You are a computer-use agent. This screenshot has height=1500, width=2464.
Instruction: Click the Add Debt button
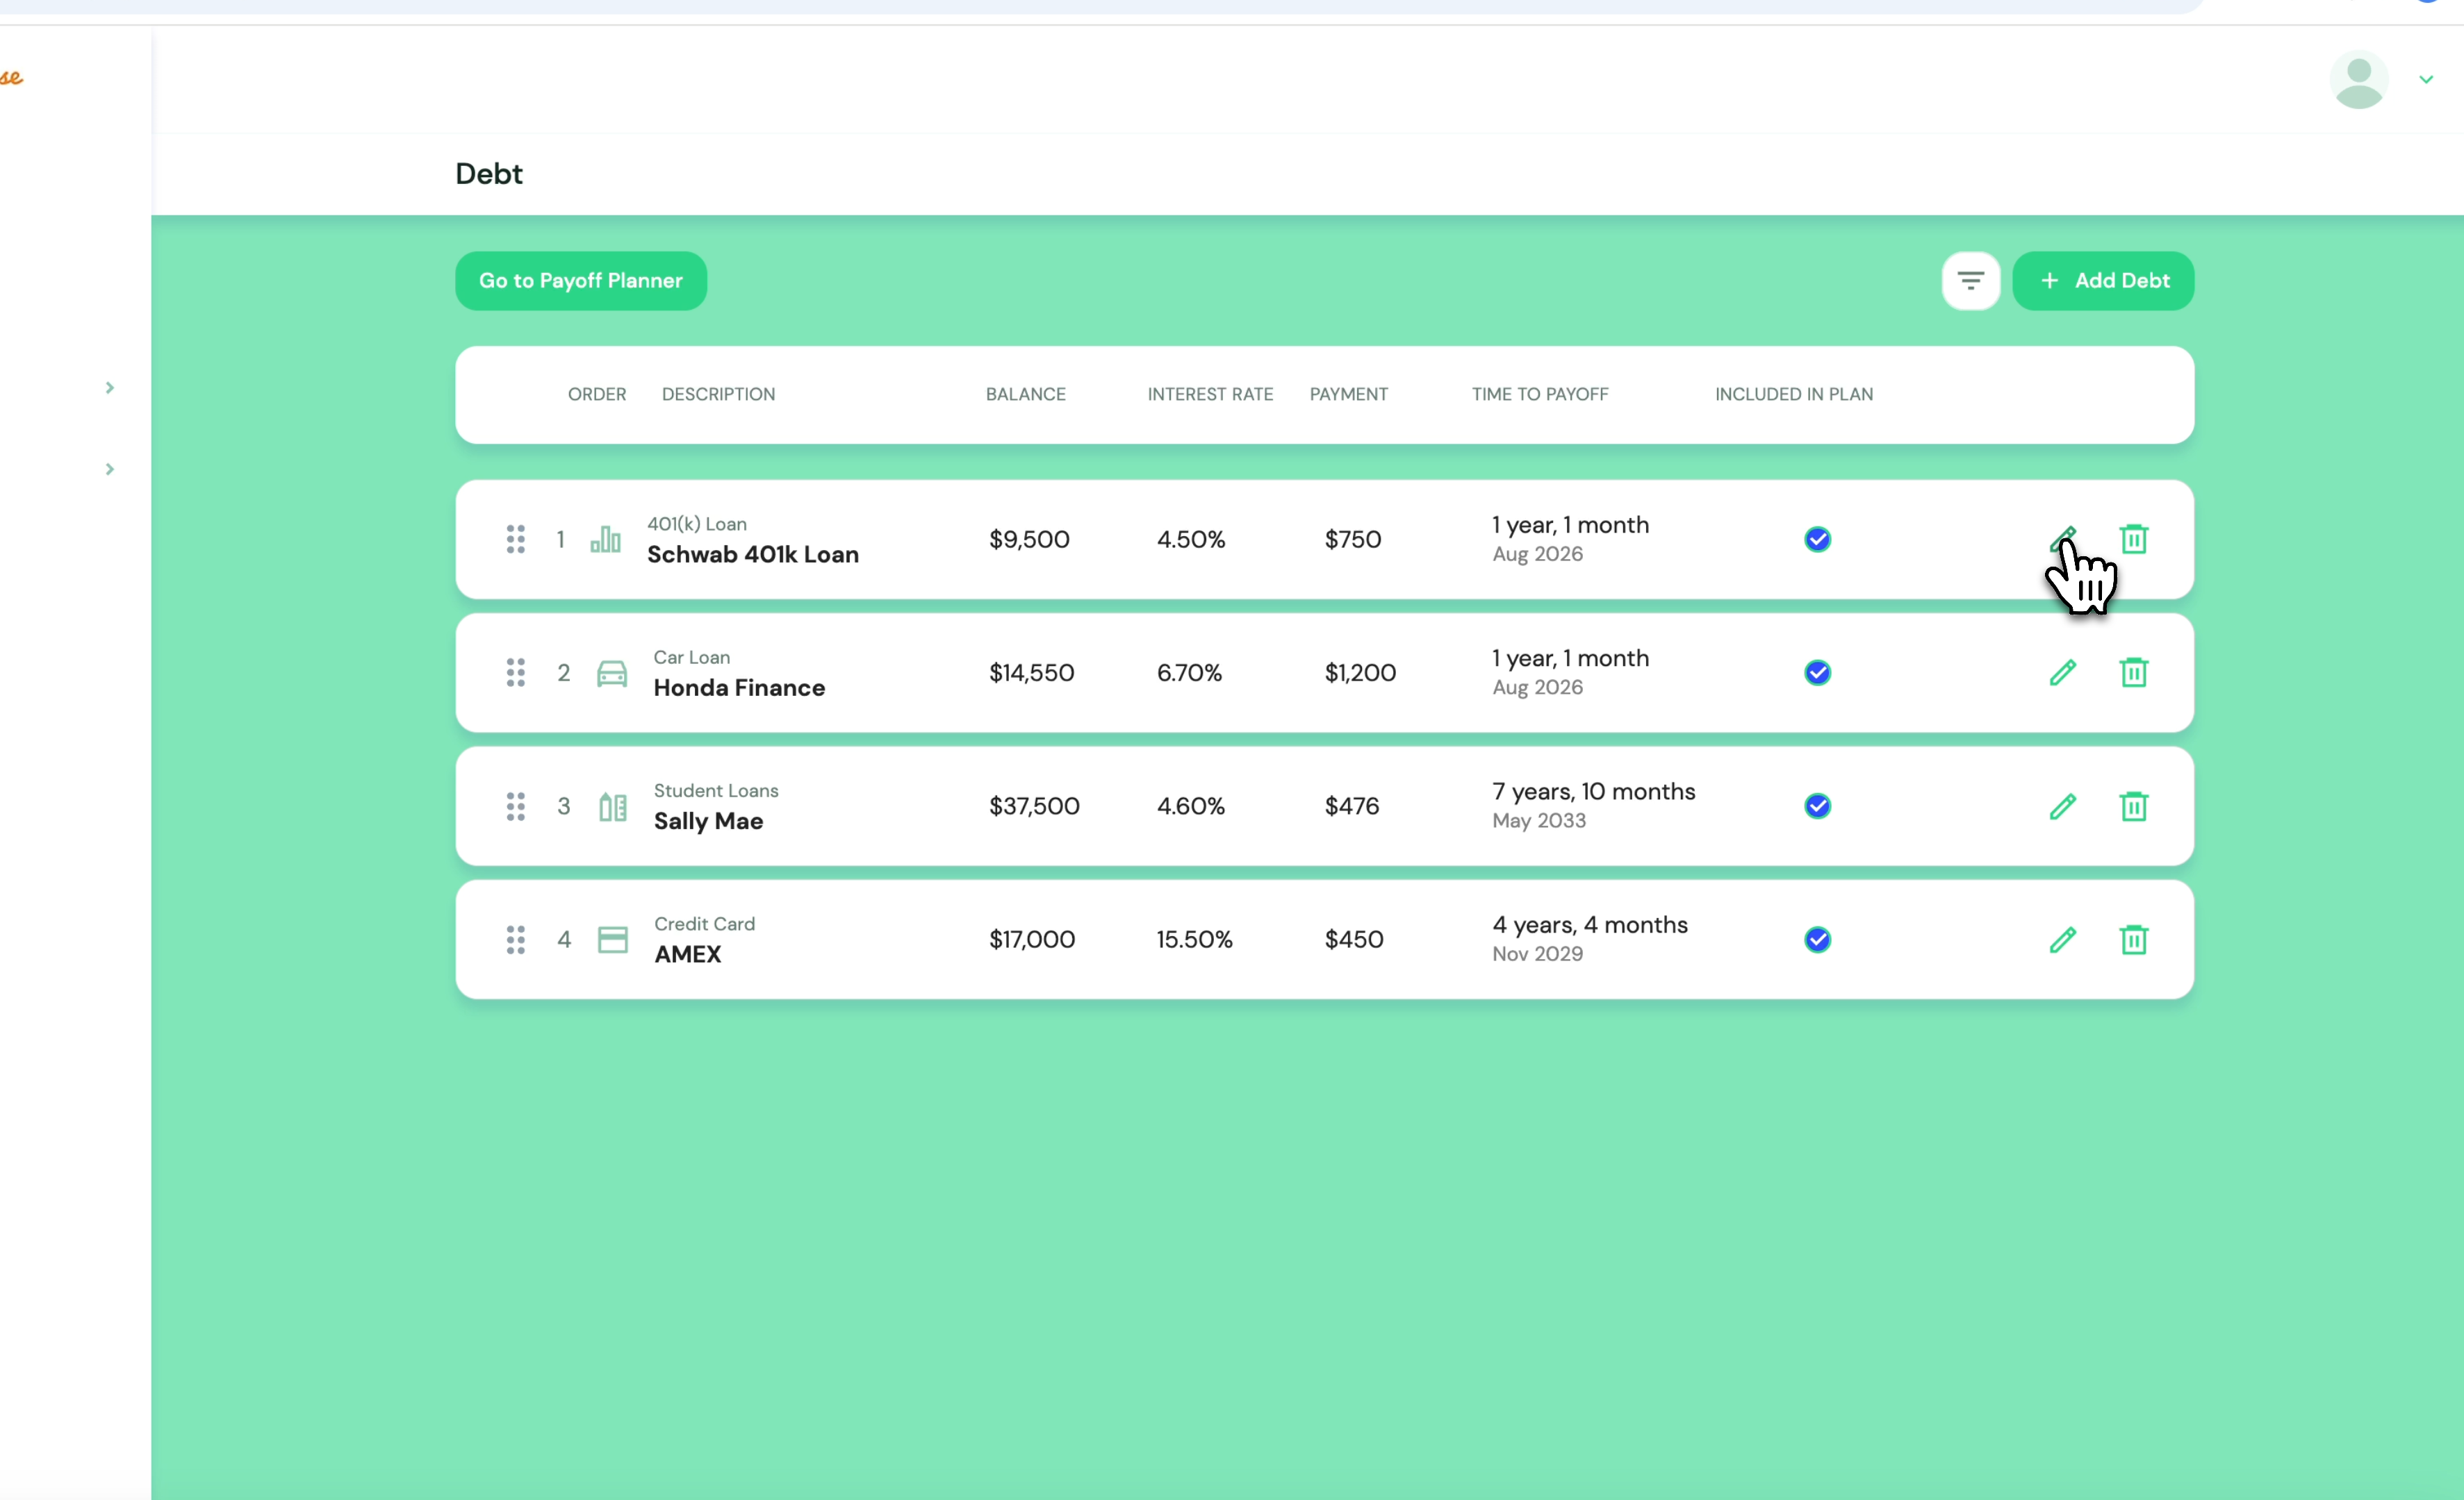point(2103,281)
